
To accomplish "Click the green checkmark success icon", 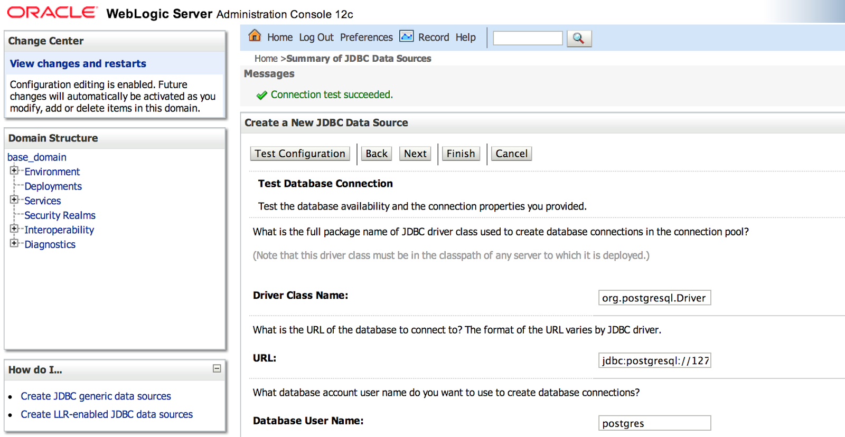I will (x=261, y=96).
